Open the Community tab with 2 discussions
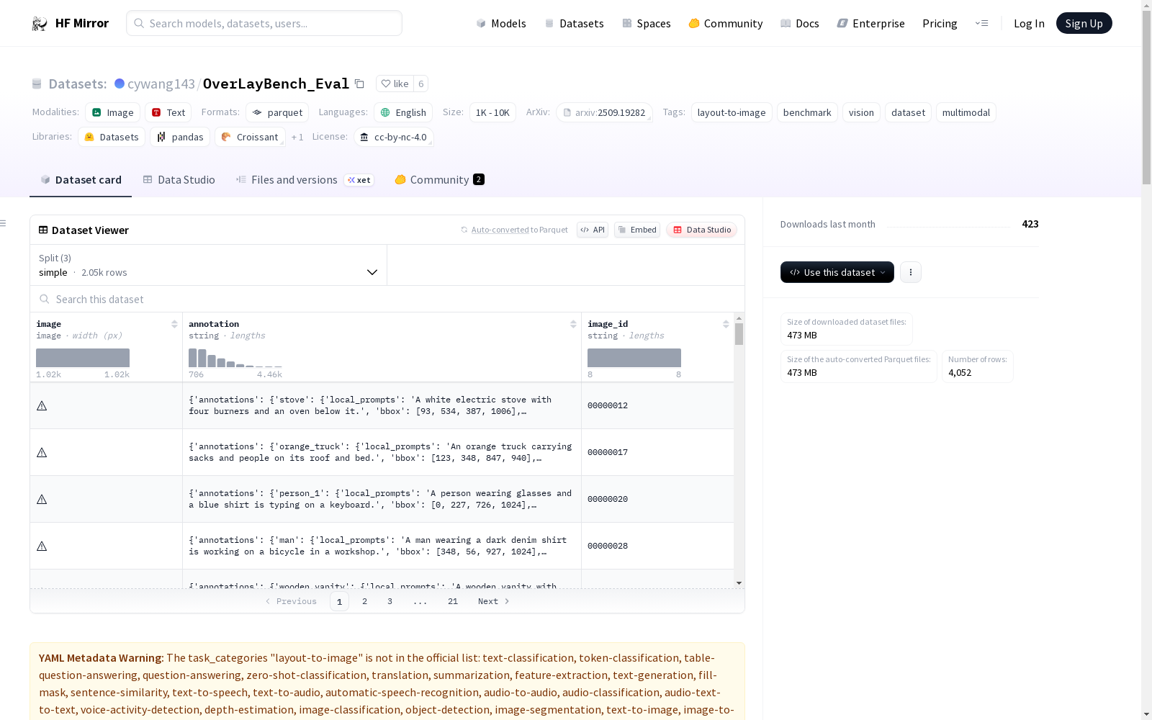The width and height of the screenshot is (1152, 720). click(439, 180)
